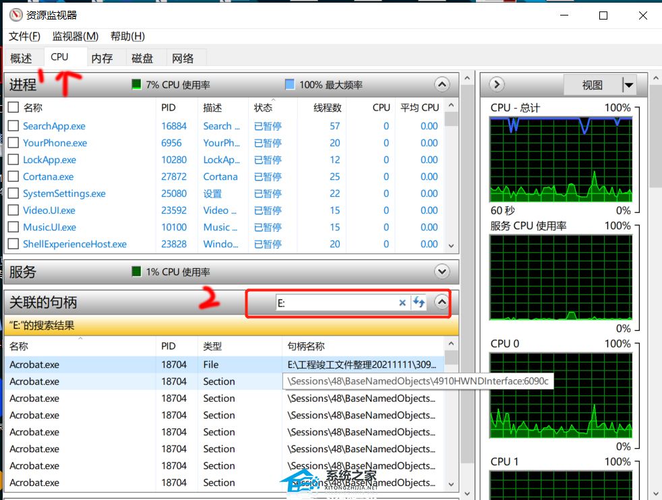Click PID 16884 cell
The height and width of the screenshot is (500, 662).
[173, 126]
